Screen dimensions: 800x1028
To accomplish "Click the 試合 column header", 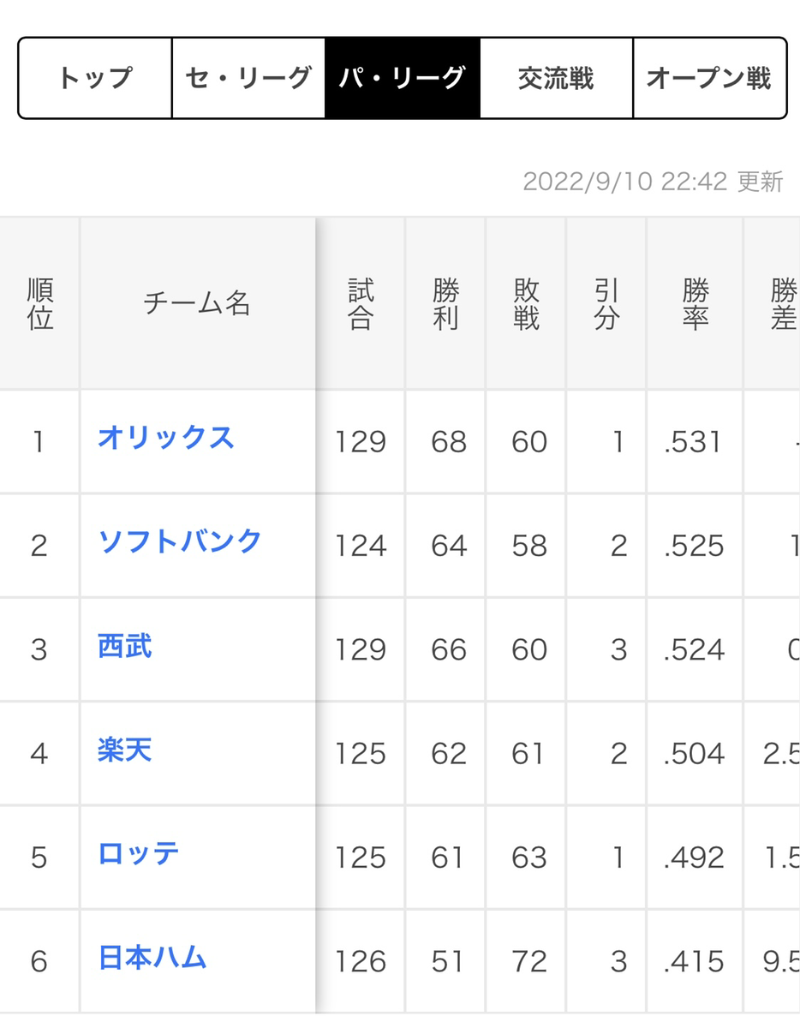I will (361, 304).
